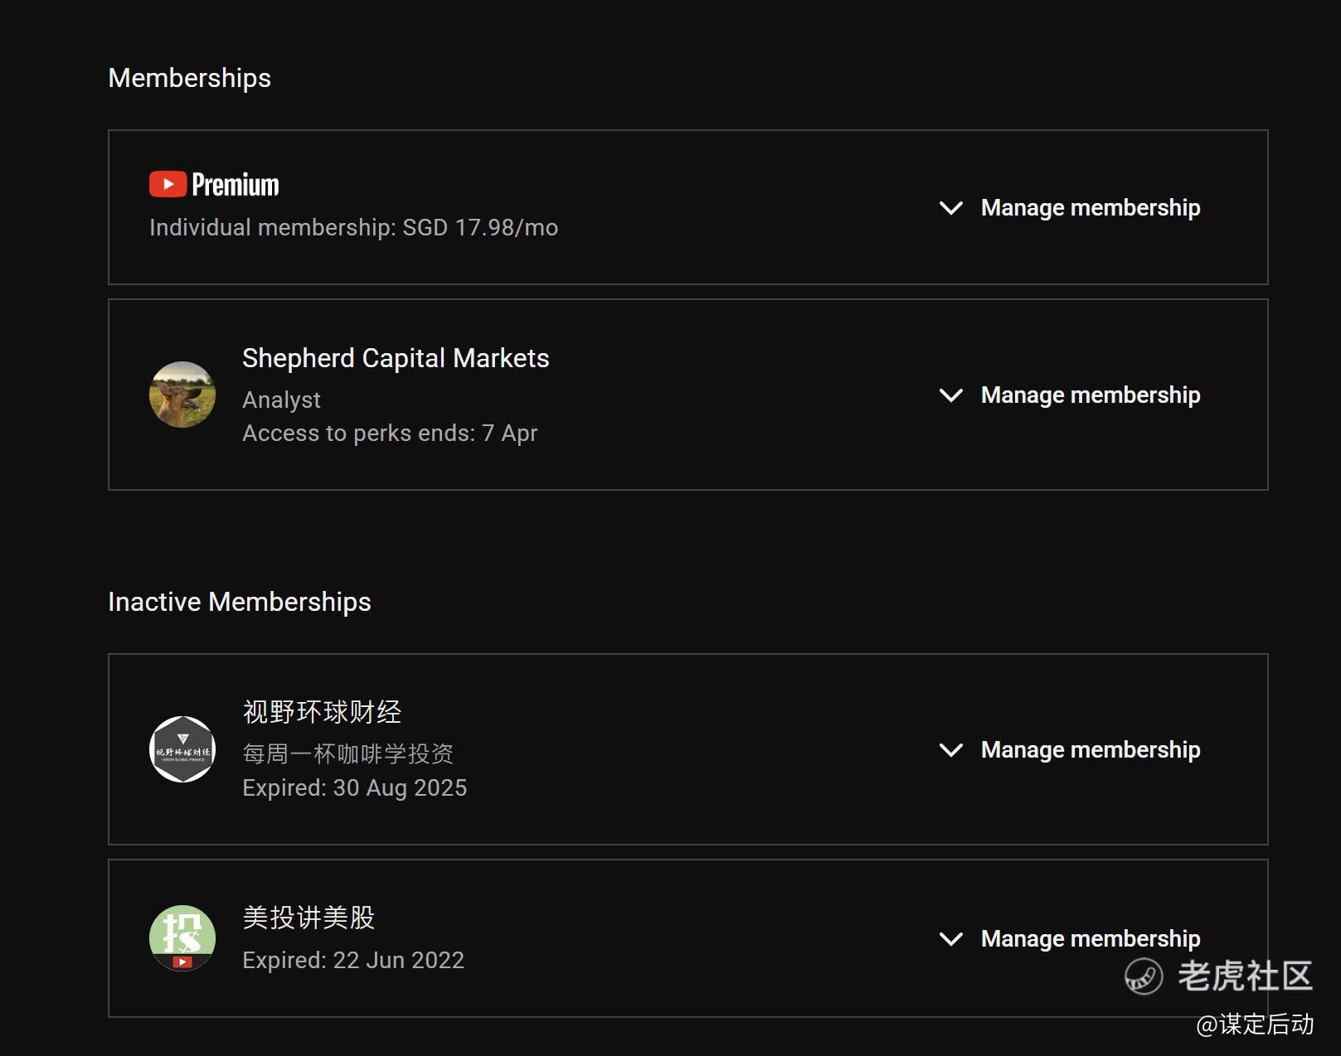1341x1056 pixels.
Task: Expand the 视野环球财经 membership chevron arrow
Action: click(x=950, y=749)
